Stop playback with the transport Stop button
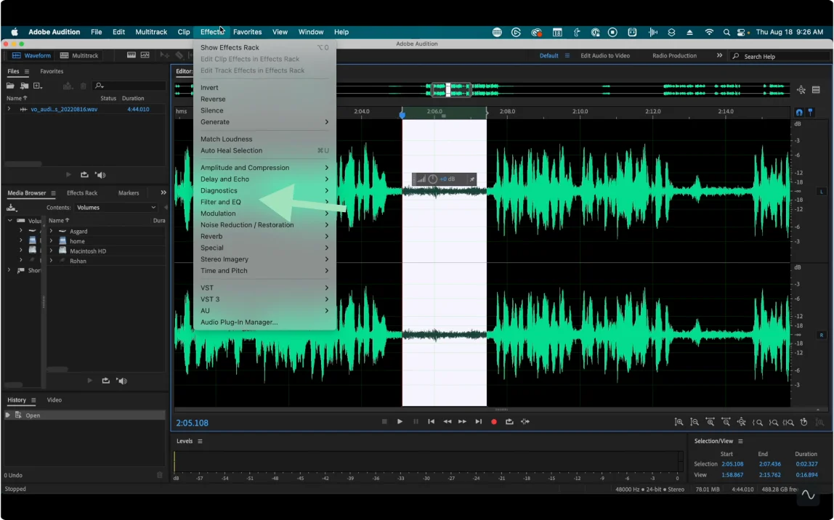Viewport: 834px width, 520px height. pos(384,422)
